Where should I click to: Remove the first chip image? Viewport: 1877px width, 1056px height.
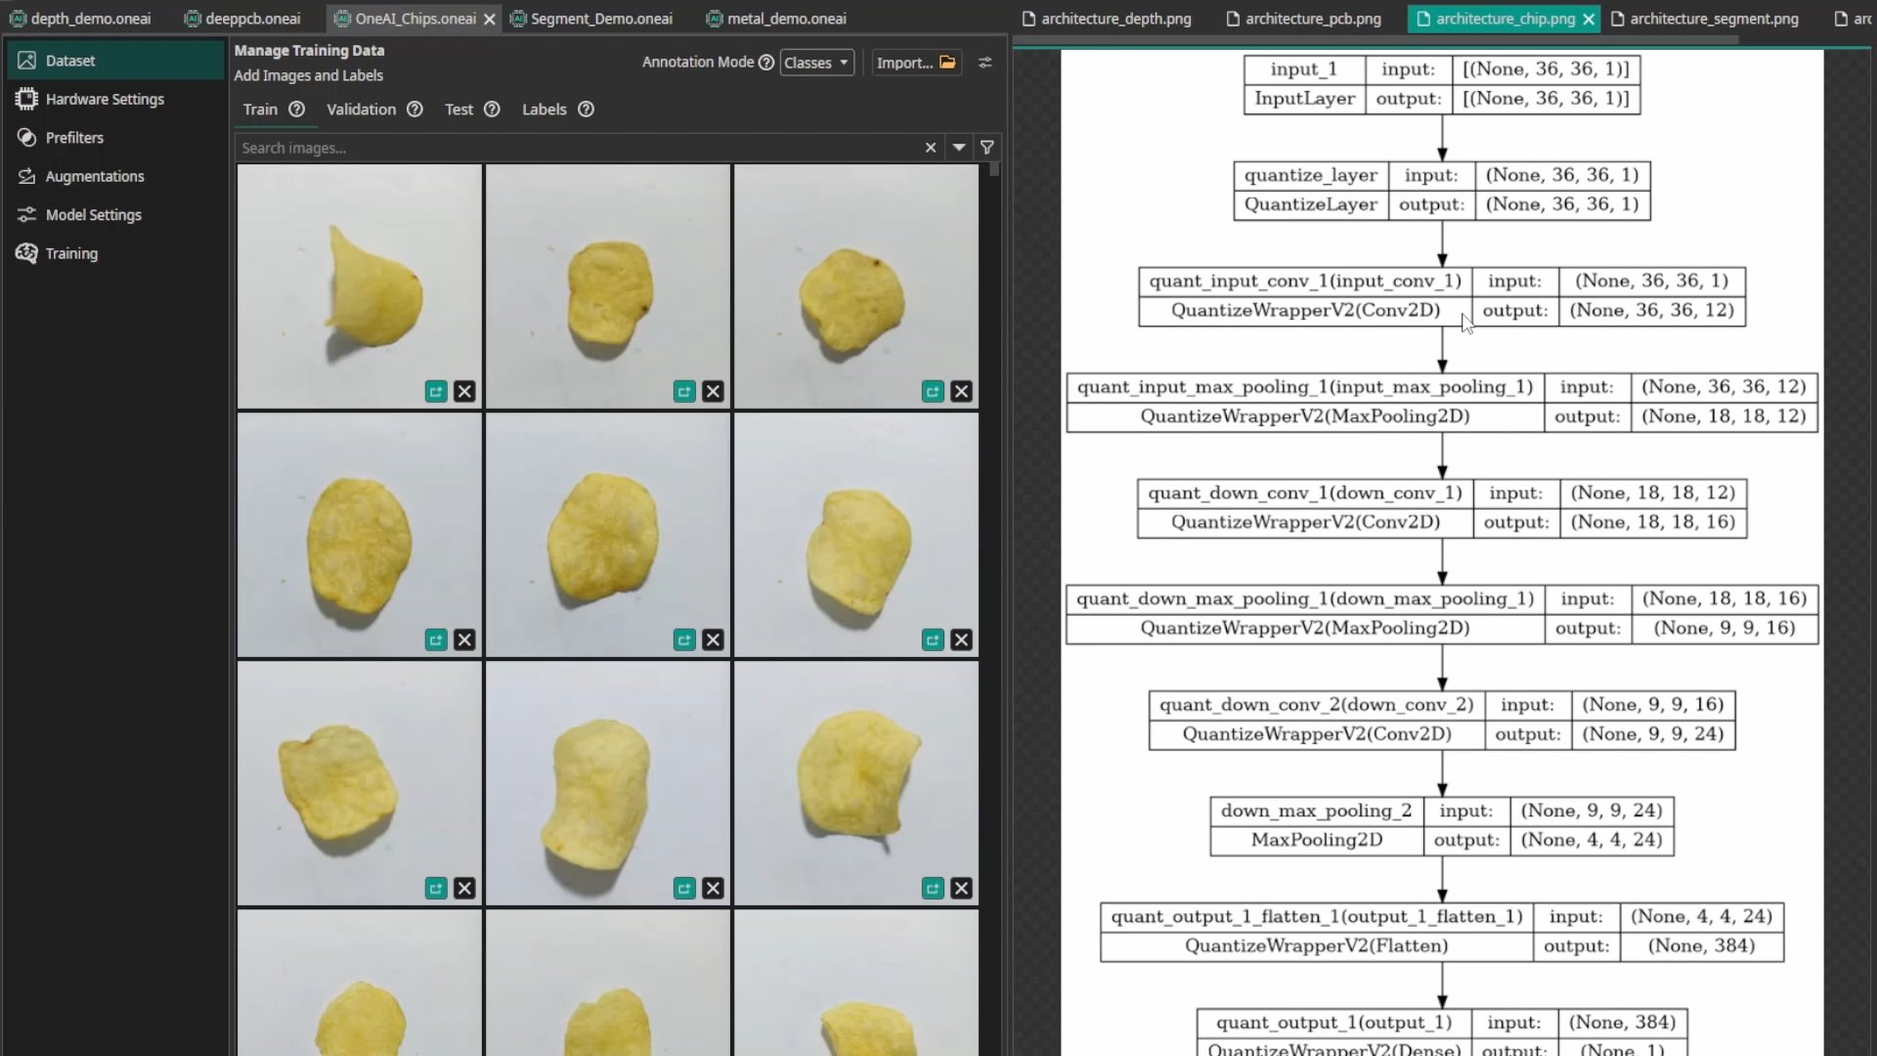point(464,392)
